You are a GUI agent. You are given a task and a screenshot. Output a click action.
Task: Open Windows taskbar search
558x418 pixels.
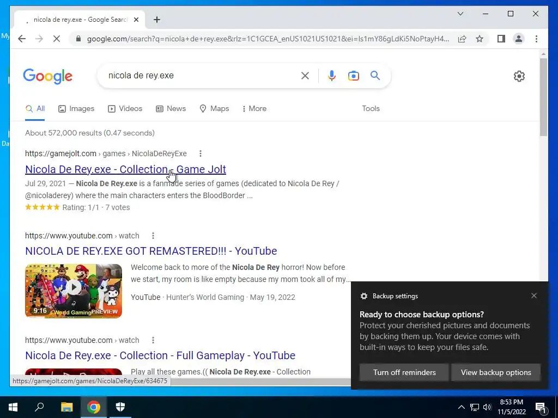click(x=39, y=407)
